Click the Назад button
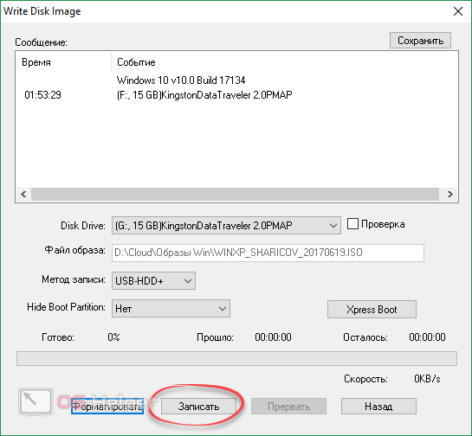 378,407
